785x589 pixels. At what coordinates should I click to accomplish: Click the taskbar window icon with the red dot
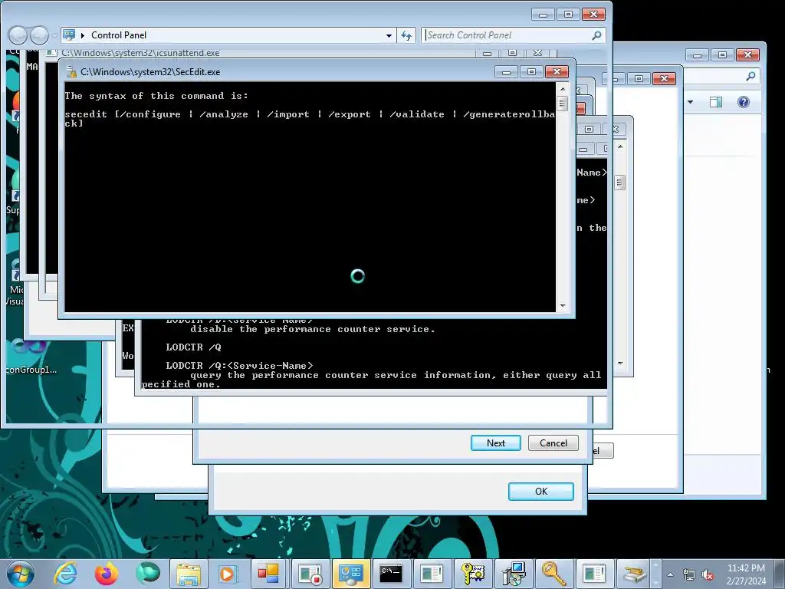pyautogui.click(x=310, y=574)
